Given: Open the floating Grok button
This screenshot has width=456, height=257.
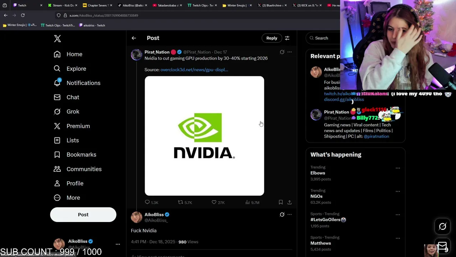Looking at the screenshot, I should [x=442, y=226].
